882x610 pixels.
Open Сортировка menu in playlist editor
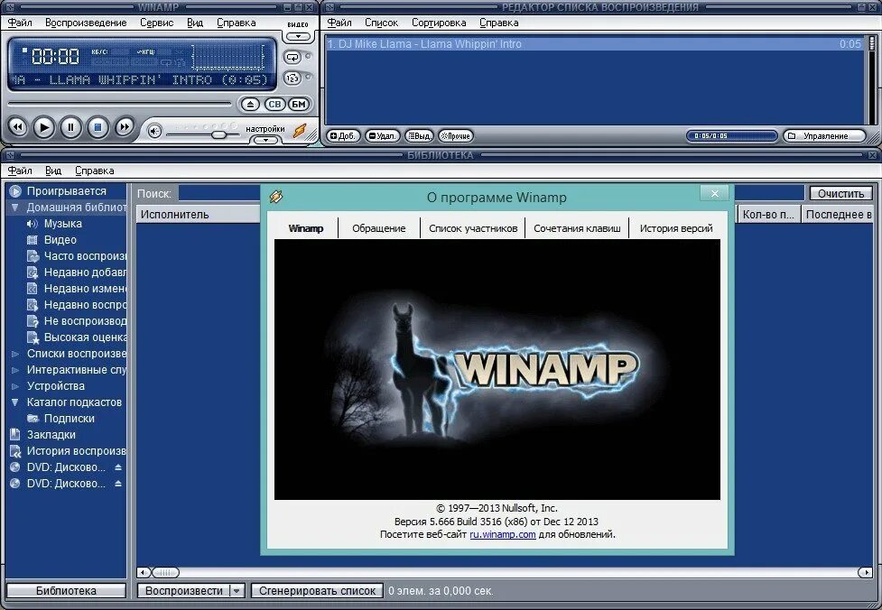tap(439, 23)
